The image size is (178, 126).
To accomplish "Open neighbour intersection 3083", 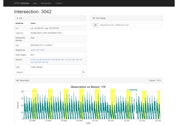I will pos(33,50).
